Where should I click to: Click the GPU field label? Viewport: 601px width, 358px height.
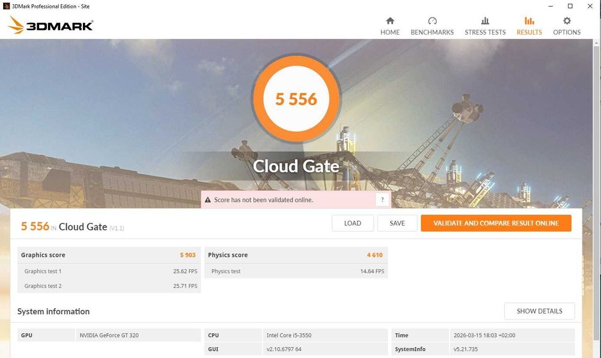point(26,335)
